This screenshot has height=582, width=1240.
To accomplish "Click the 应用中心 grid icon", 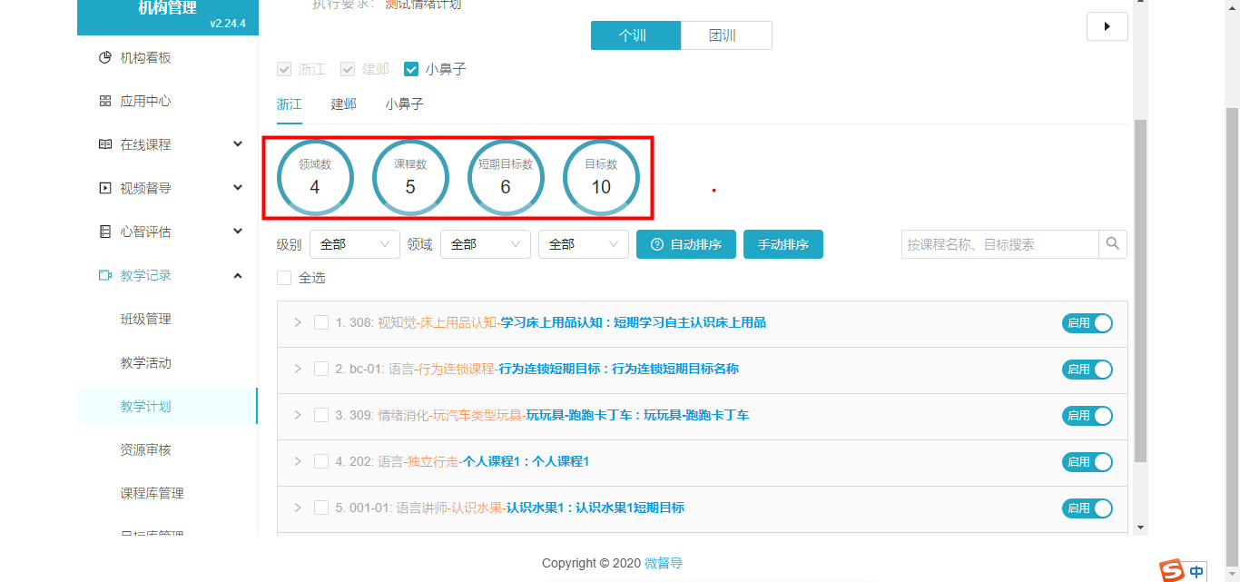I will (104, 102).
